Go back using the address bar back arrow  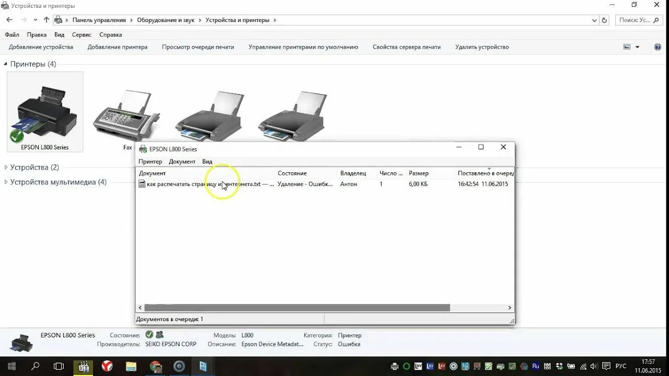[x=9, y=20]
